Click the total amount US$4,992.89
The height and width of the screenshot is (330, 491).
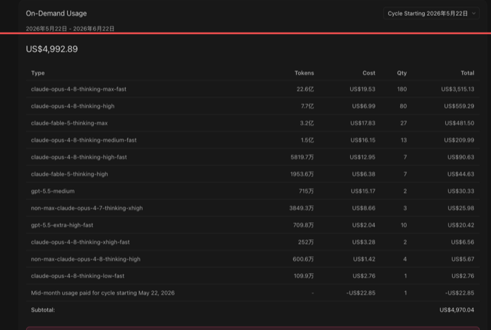click(x=52, y=49)
